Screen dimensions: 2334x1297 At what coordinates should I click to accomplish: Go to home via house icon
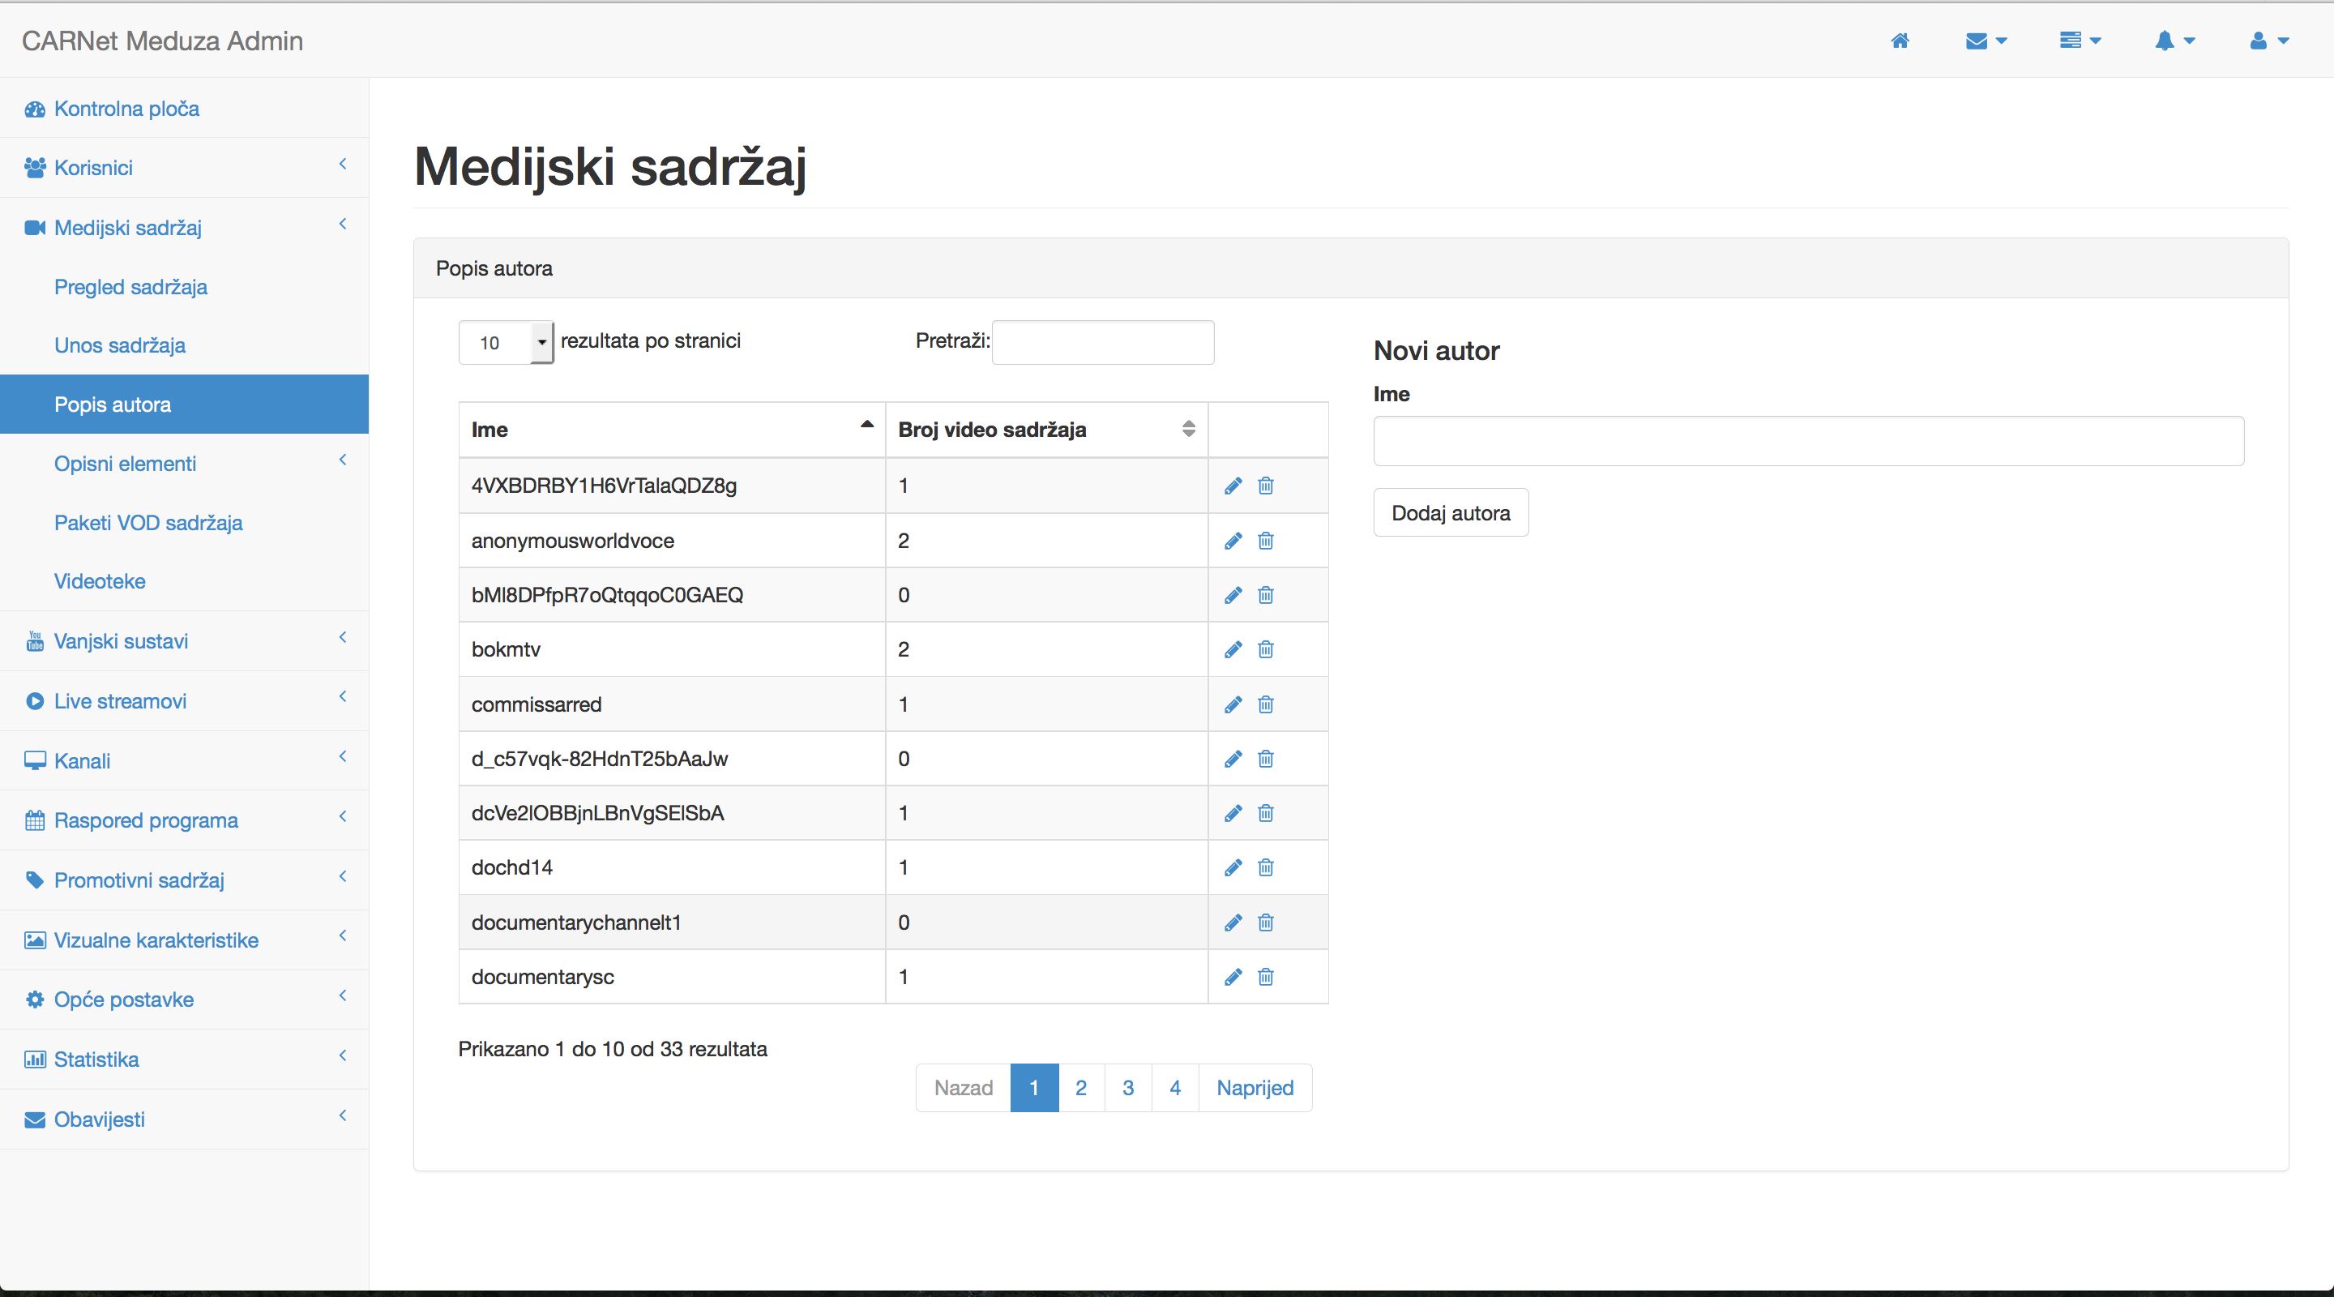click(1900, 41)
